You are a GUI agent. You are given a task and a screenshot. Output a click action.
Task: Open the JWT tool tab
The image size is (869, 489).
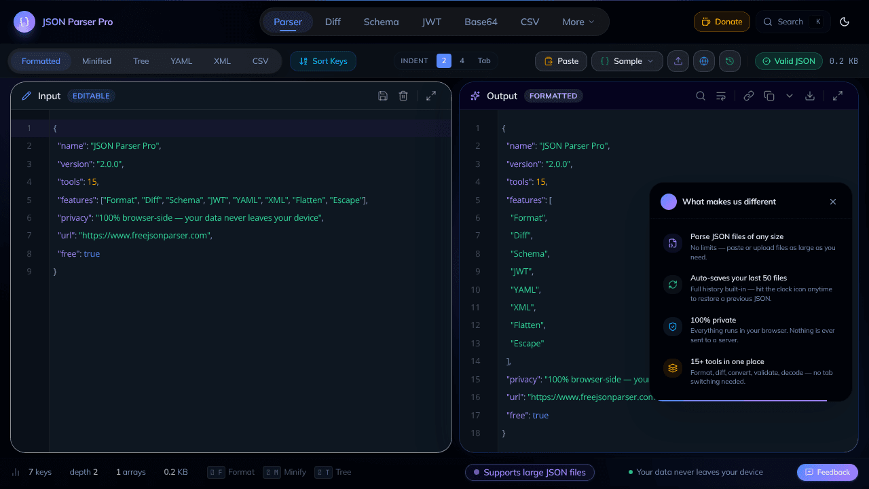pos(432,22)
